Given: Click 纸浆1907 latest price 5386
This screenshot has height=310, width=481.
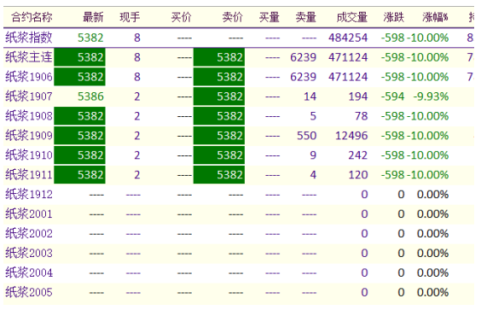Looking at the screenshot, I should point(90,97).
